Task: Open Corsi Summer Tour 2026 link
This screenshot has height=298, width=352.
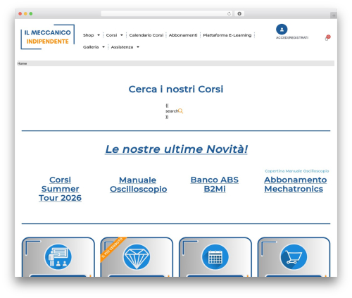Action: [60, 189]
